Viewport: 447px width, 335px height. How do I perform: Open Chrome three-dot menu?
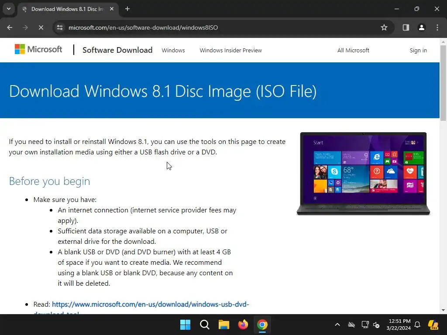[437, 27]
